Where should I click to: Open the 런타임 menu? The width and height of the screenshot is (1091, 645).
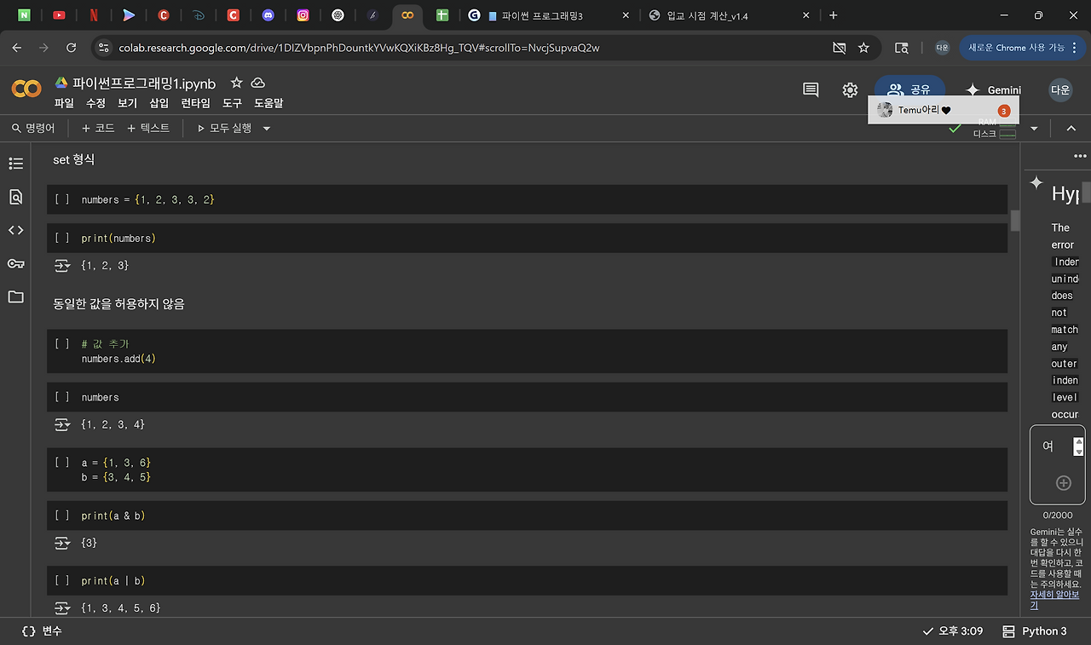click(195, 103)
